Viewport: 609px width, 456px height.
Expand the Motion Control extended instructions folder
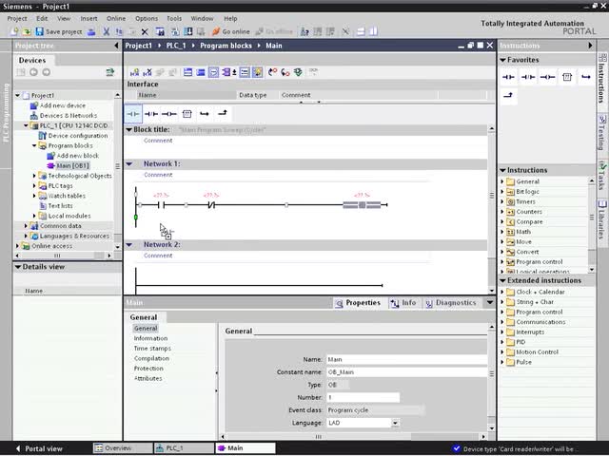[x=502, y=352]
